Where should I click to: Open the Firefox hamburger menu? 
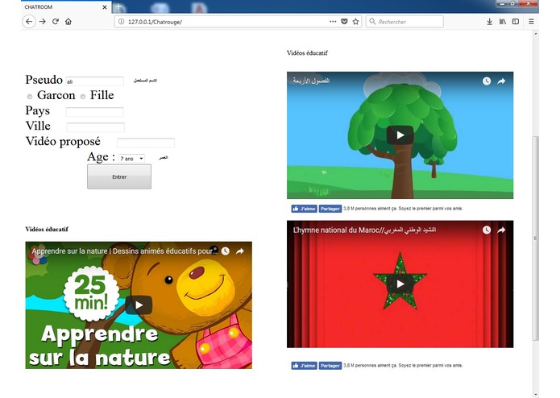[x=531, y=22]
